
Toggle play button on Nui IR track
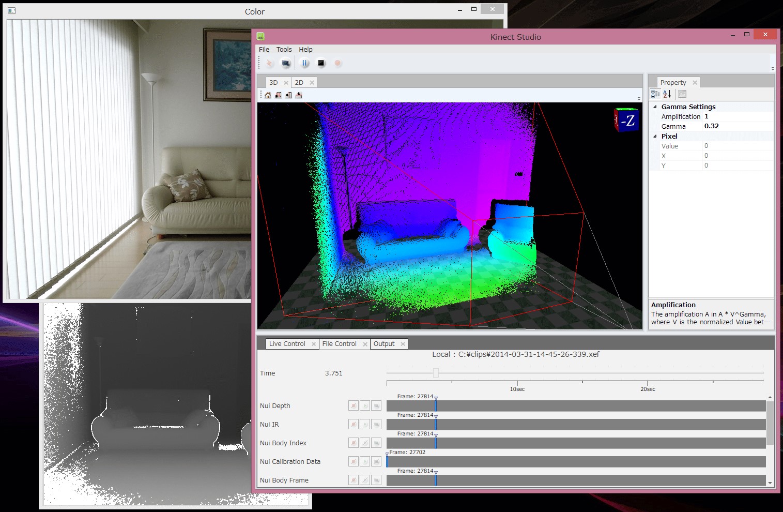coord(365,425)
